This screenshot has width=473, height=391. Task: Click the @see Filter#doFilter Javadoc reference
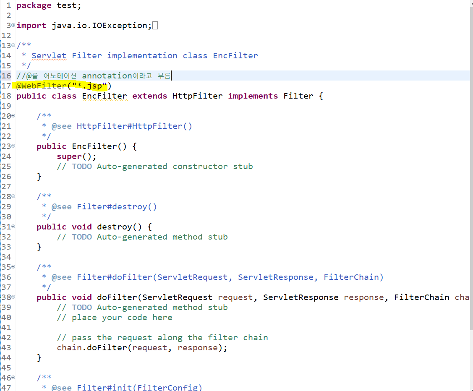click(x=217, y=277)
